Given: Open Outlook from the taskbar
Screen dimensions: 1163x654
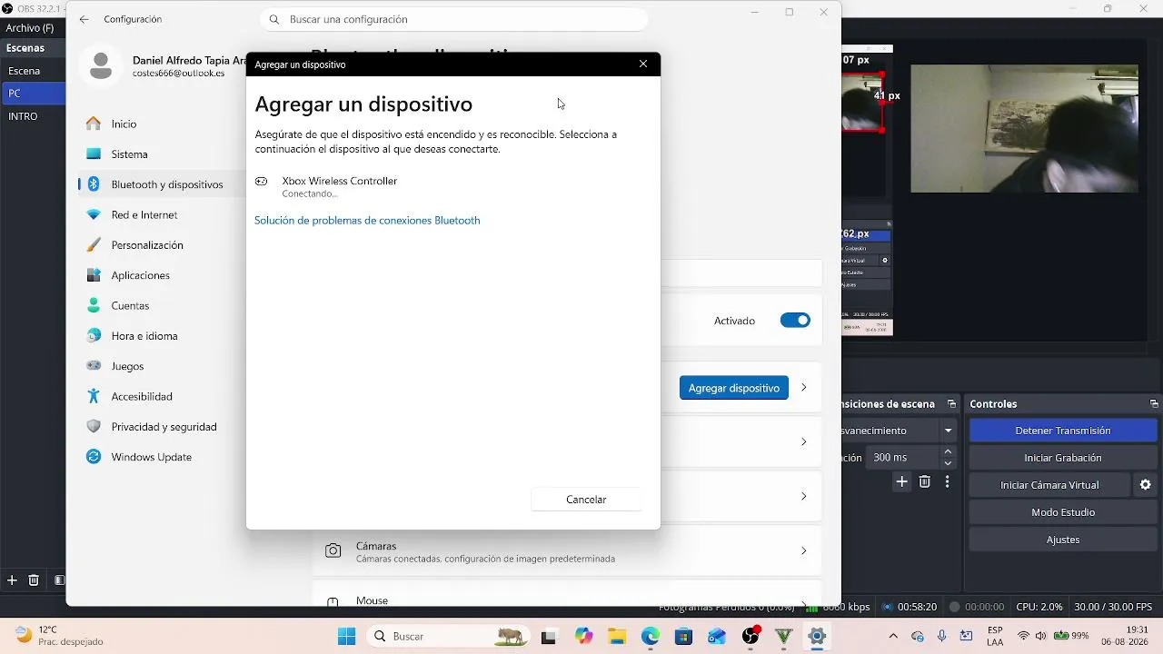Looking at the screenshot, I should [x=717, y=636].
